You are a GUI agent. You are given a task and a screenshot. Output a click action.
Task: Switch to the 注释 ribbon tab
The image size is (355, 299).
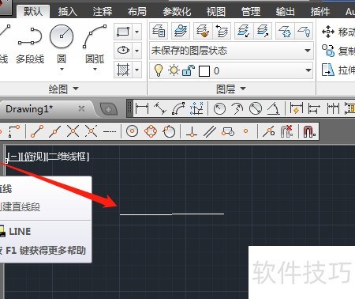tap(103, 12)
